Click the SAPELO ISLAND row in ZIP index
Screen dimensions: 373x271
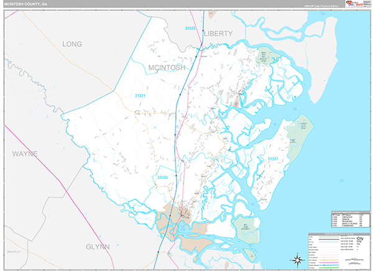click(347, 223)
